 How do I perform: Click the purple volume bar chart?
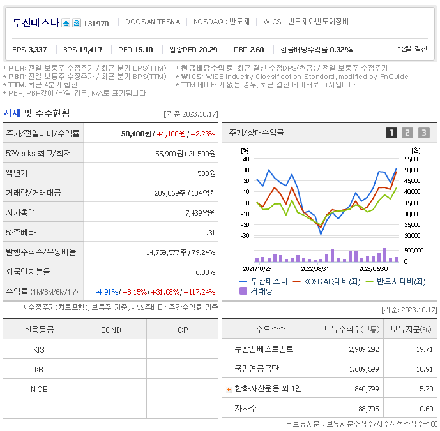point(326,256)
